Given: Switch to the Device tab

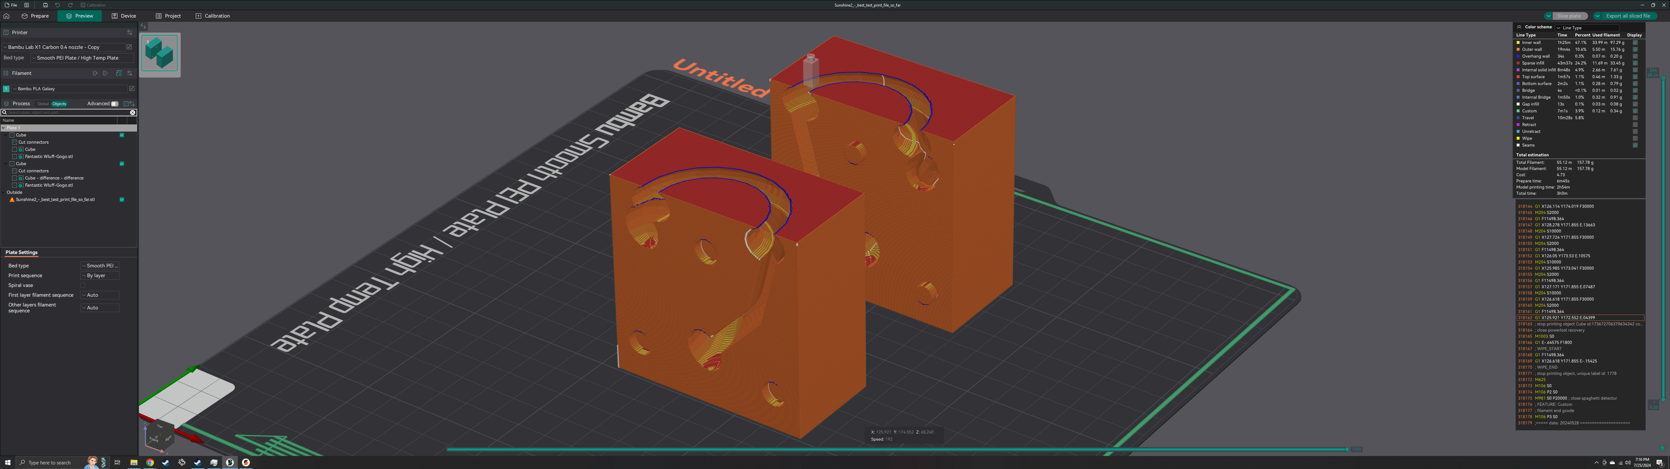Looking at the screenshot, I should point(124,16).
